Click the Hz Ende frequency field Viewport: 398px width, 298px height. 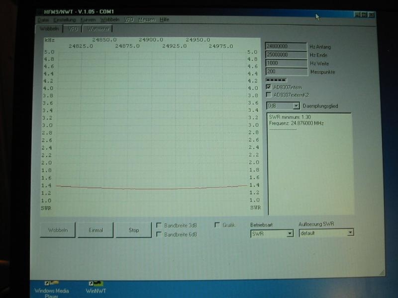point(286,55)
